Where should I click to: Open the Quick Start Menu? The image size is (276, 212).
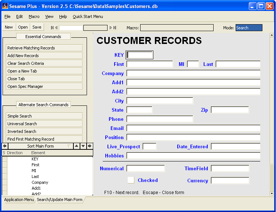click(x=88, y=16)
